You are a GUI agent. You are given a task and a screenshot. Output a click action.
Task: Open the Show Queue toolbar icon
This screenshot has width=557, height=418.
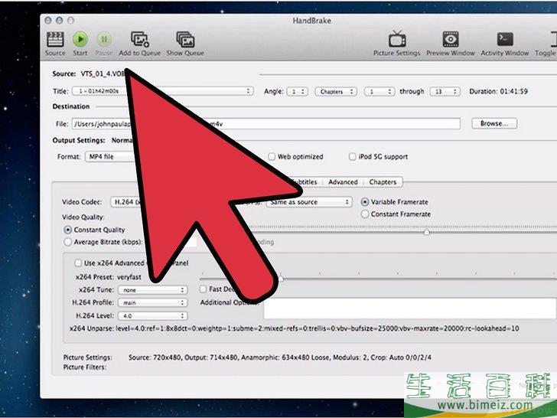pos(185,39)
